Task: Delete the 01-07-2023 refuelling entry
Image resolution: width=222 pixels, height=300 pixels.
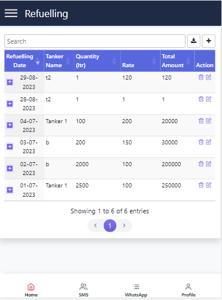Action: pyautogui.click(x=201, y=185)
